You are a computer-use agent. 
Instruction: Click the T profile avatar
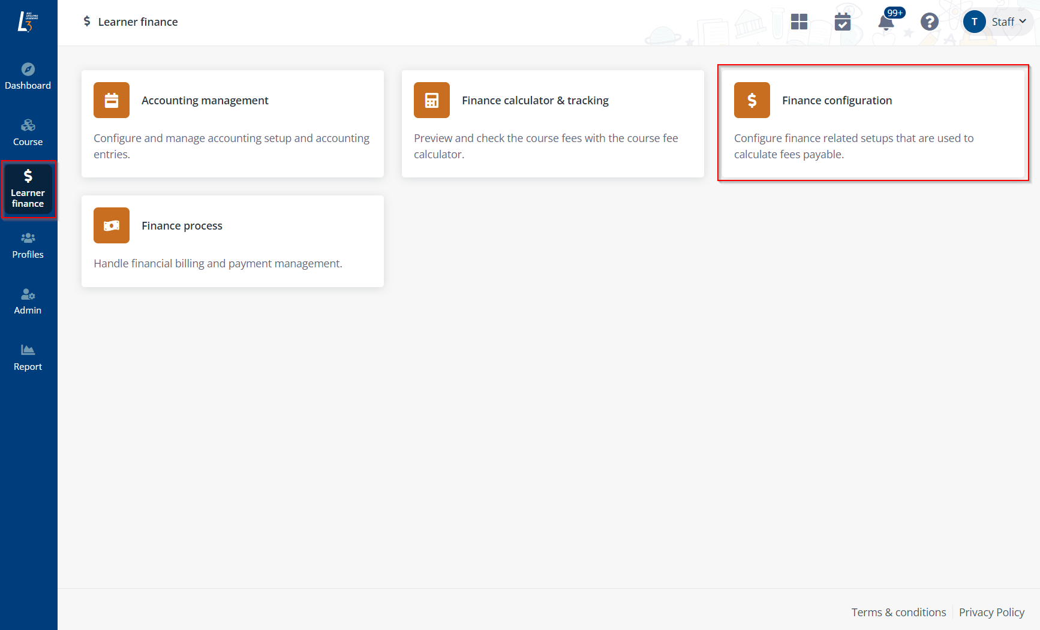(x=975, y=21)
